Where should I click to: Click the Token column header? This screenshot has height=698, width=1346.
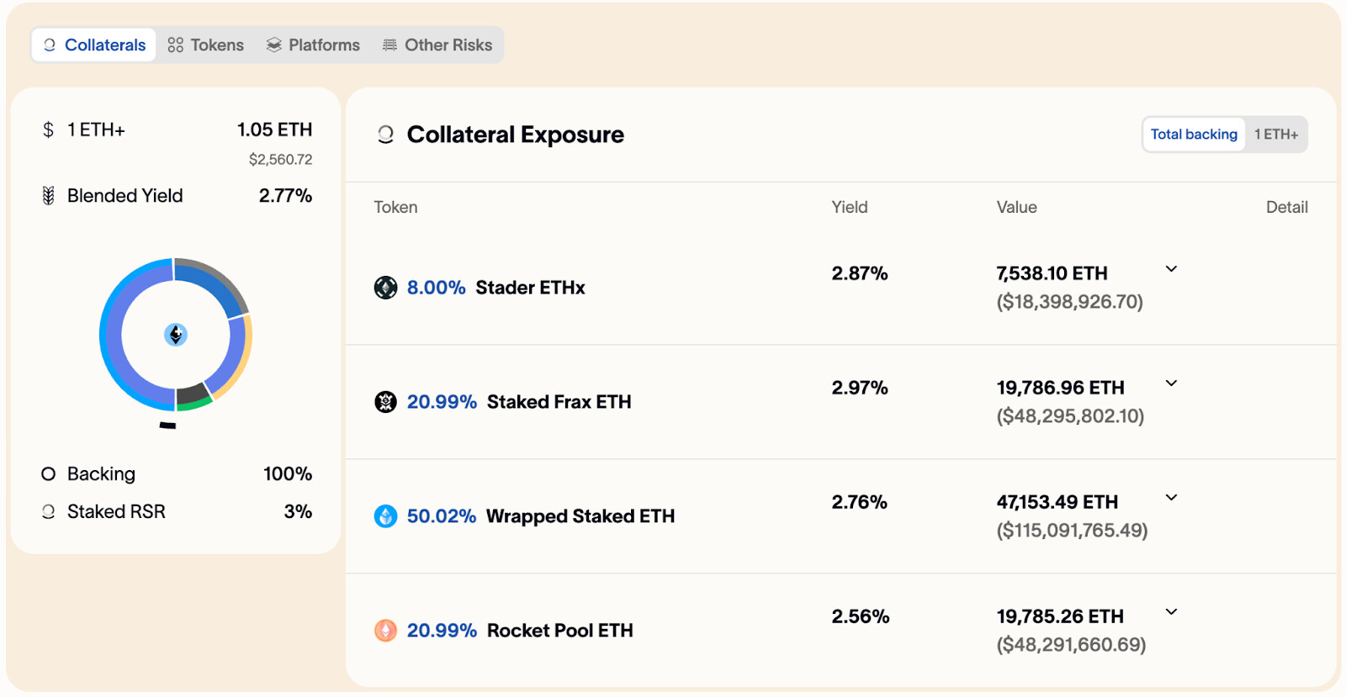[395, 207]
